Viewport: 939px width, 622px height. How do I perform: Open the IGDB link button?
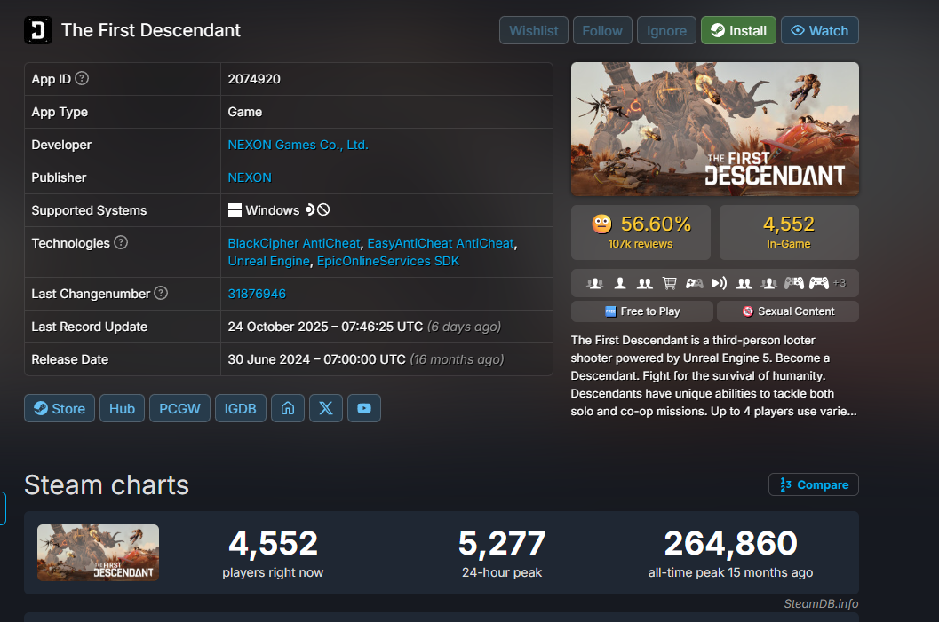(x=240, y=408)
